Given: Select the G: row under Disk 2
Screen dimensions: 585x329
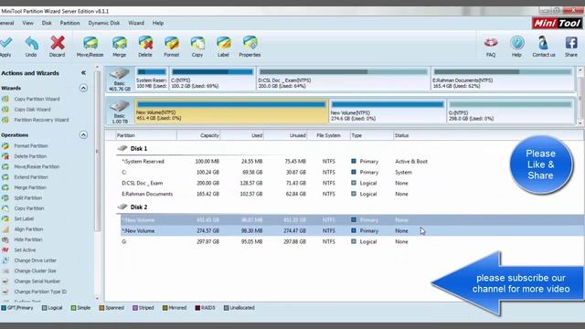Looking at the screenshot, I should coord(352,242).
